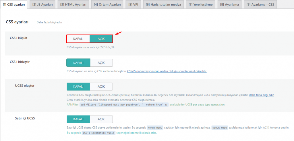This screenshot has width=294, height=141.
Task: Switch to the [7] Yerelleştirme tab
Action: click(x=200, y=5)
